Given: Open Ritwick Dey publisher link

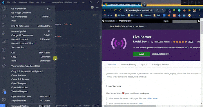Looking at the screenshot, I should (x=140, y=42).
